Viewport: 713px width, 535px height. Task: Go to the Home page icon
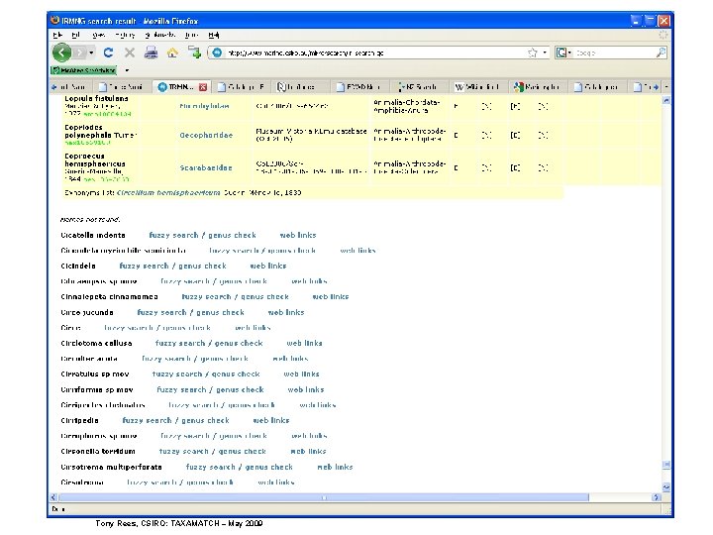coord(172,53)
